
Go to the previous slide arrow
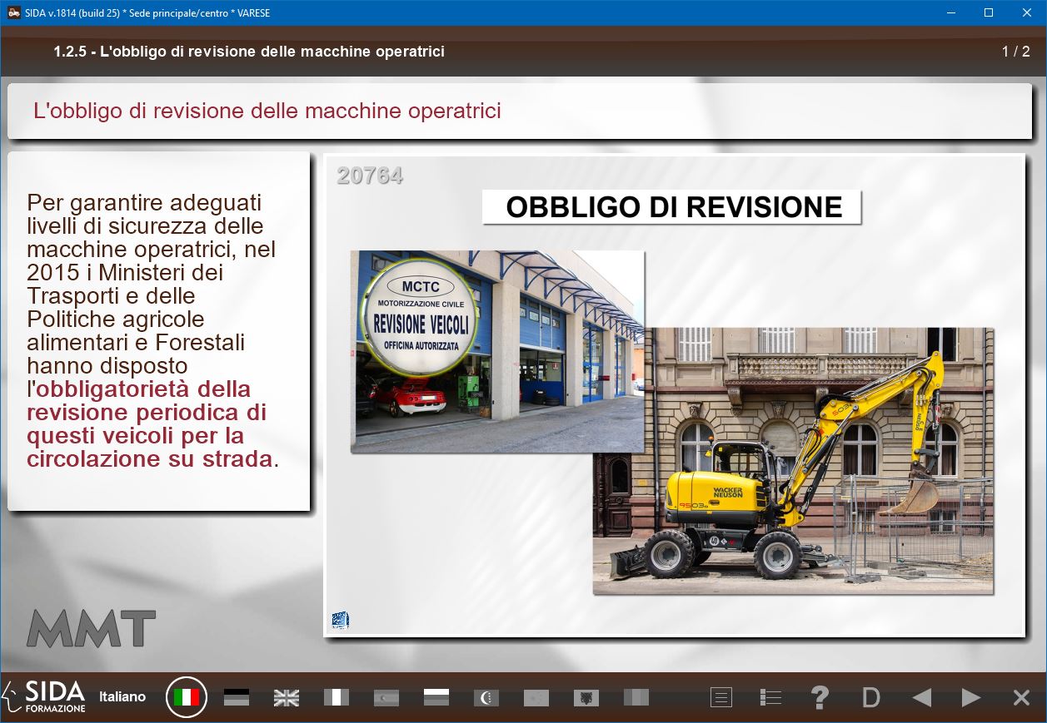pos(921,697)
